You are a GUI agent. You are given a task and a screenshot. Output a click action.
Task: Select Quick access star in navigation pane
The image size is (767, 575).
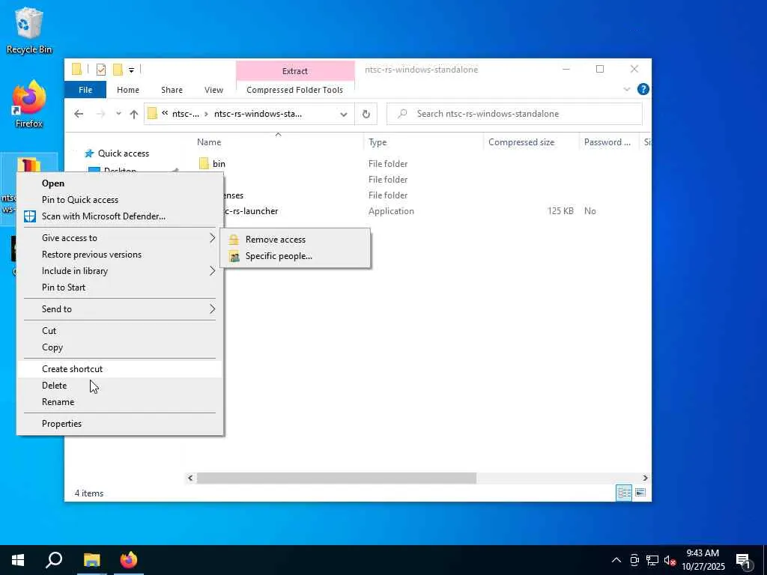click(x=88, y=153)
